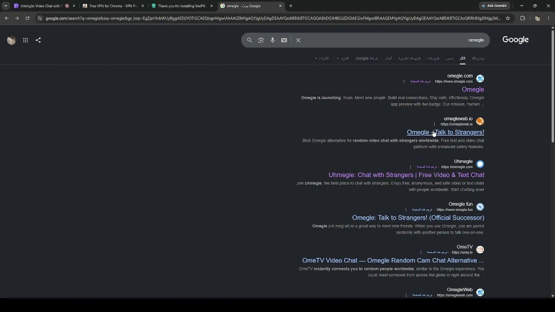The height and width of the screenshot is (312, 555).
Task: Bookmark this page with the star icon
Action: click(508, 18)
